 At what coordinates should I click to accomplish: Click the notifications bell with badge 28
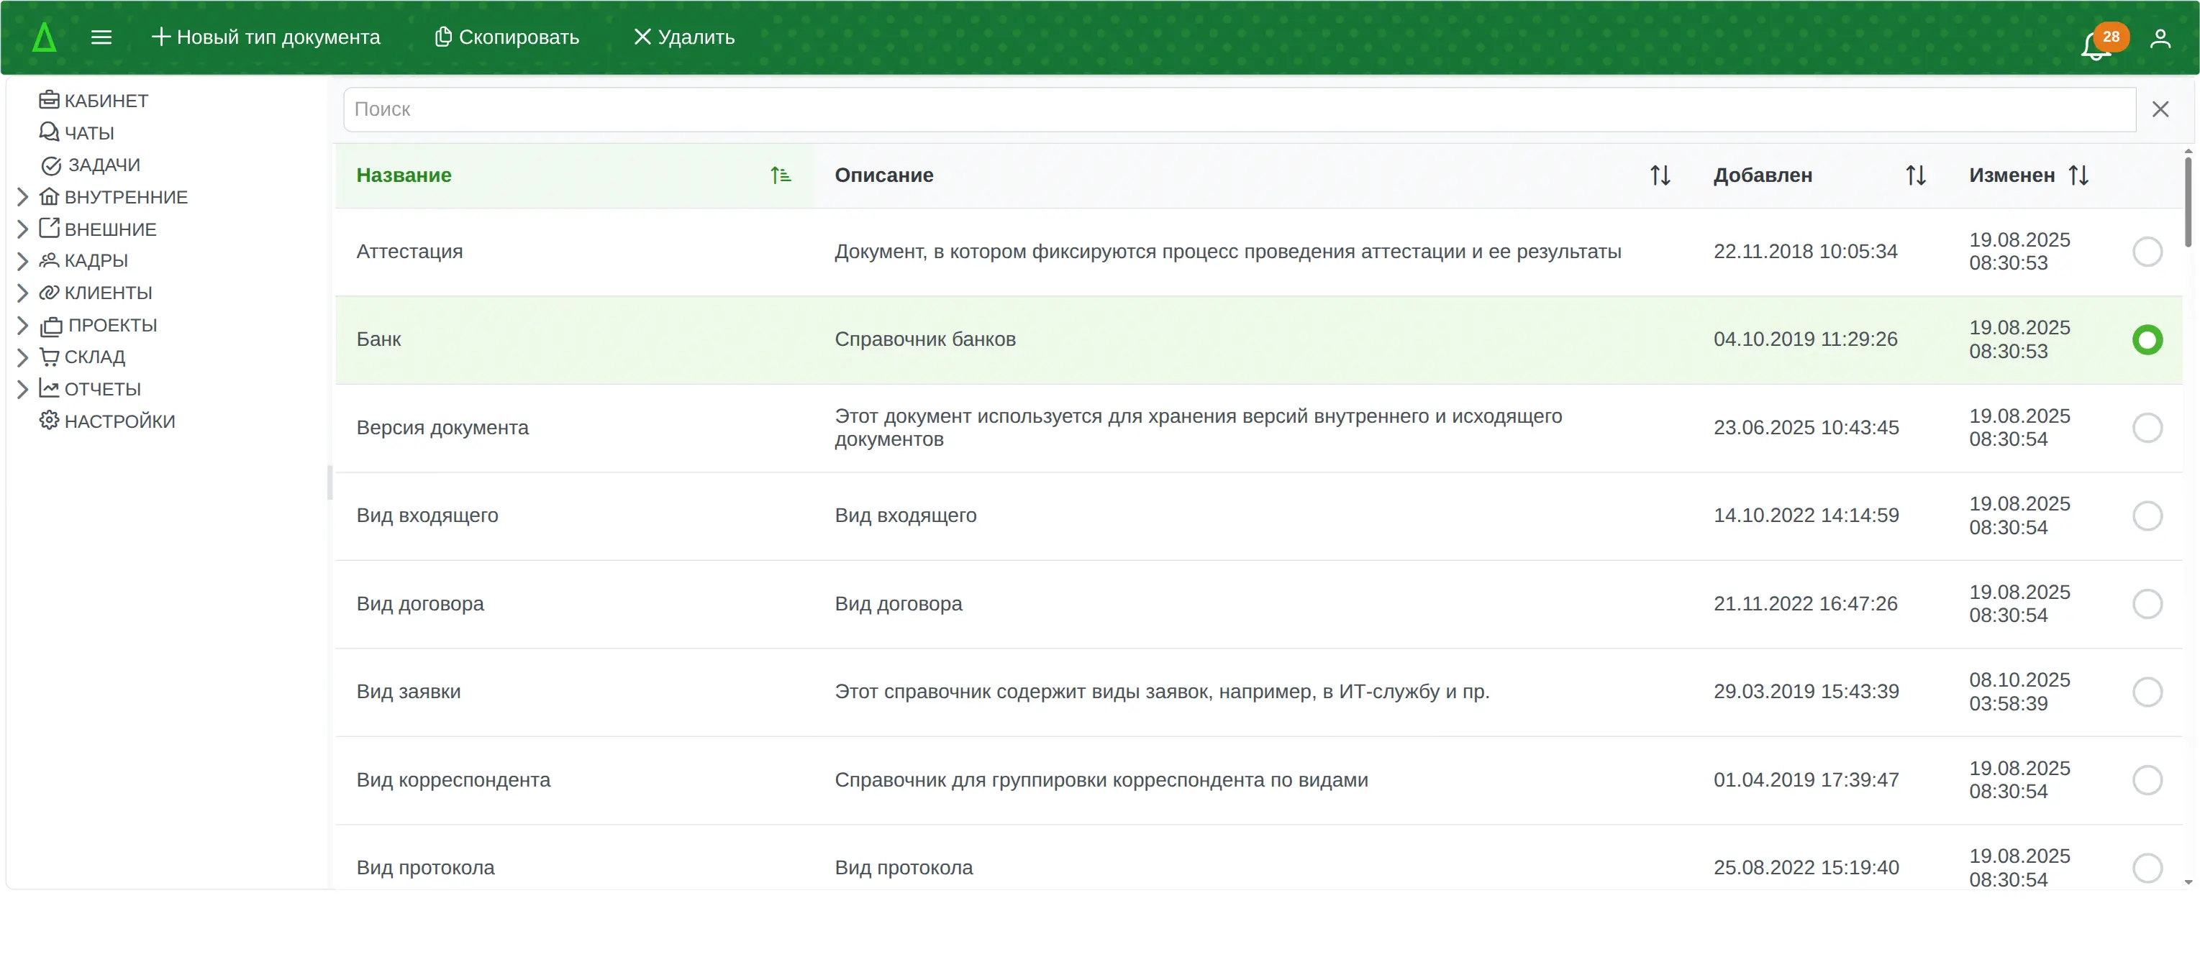[2095, 45]
